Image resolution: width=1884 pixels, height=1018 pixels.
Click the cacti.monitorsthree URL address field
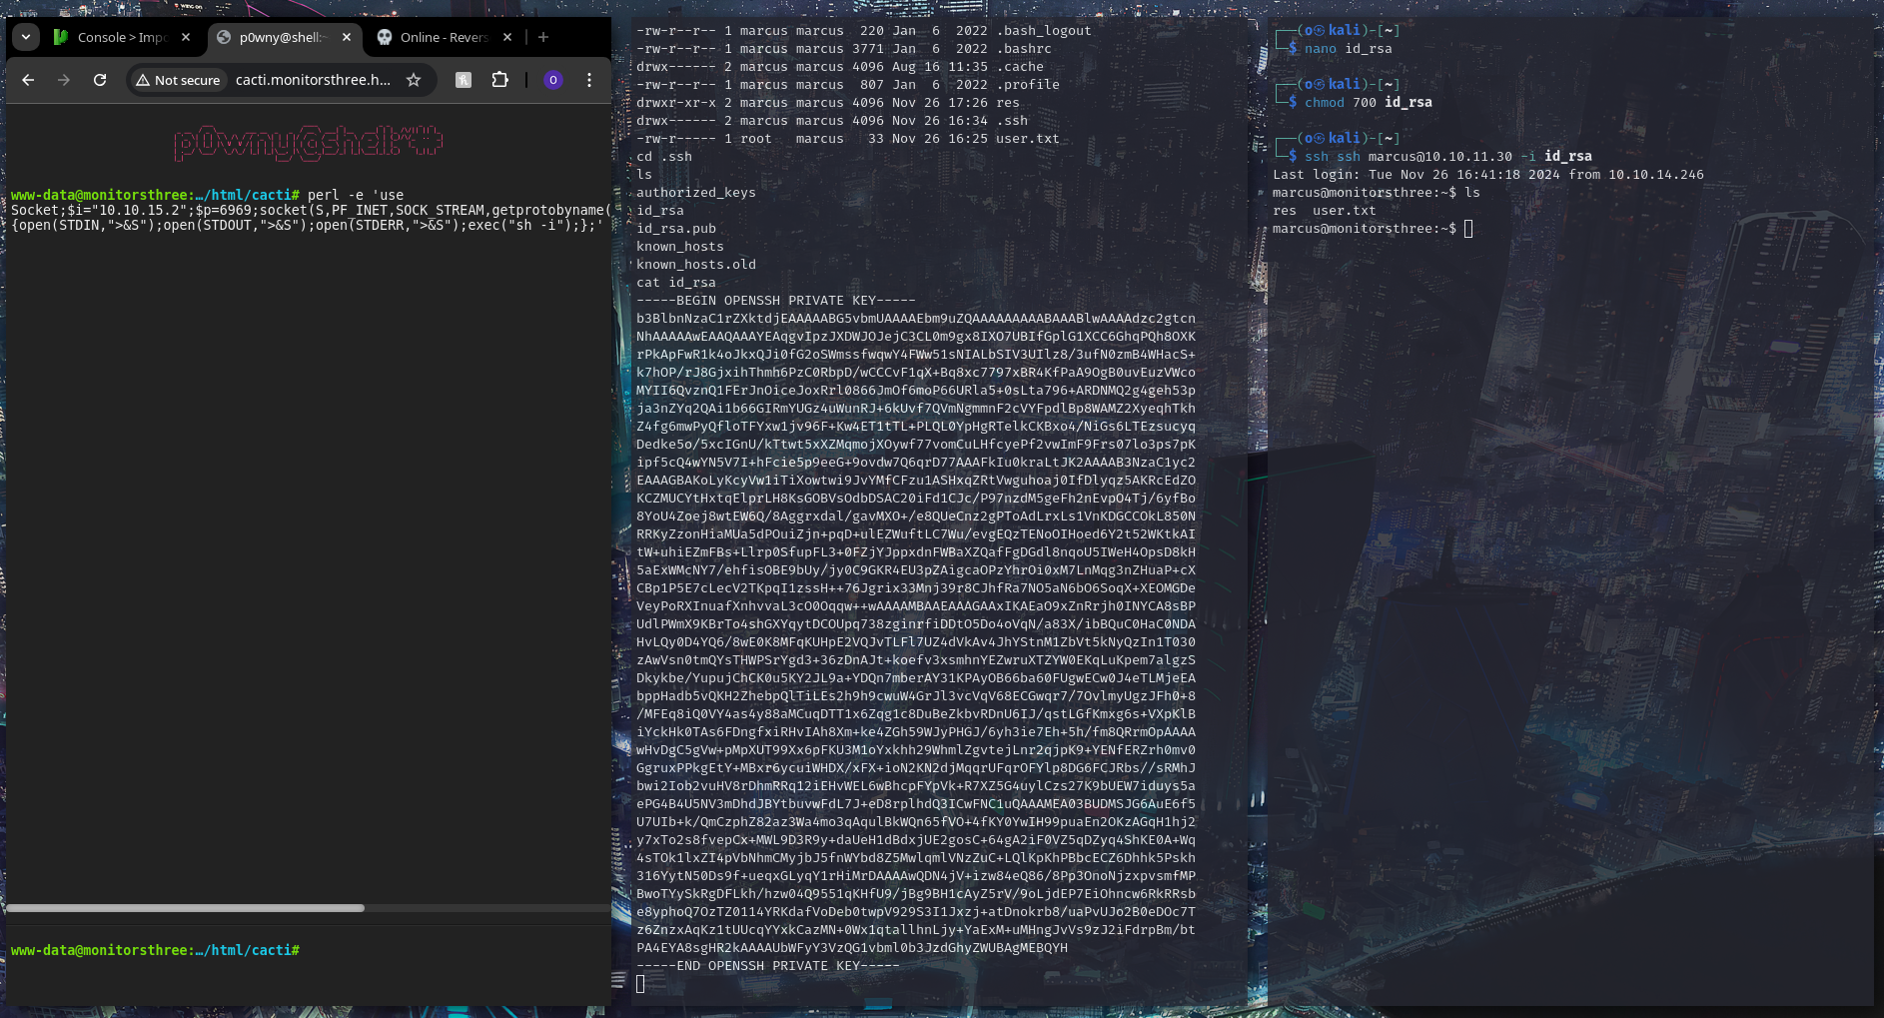[x=313, y=80]
